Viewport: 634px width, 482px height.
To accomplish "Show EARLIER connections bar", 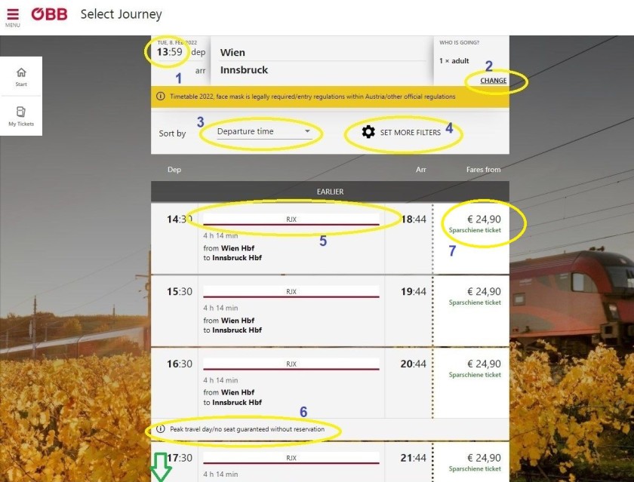I will pos(330,192).
